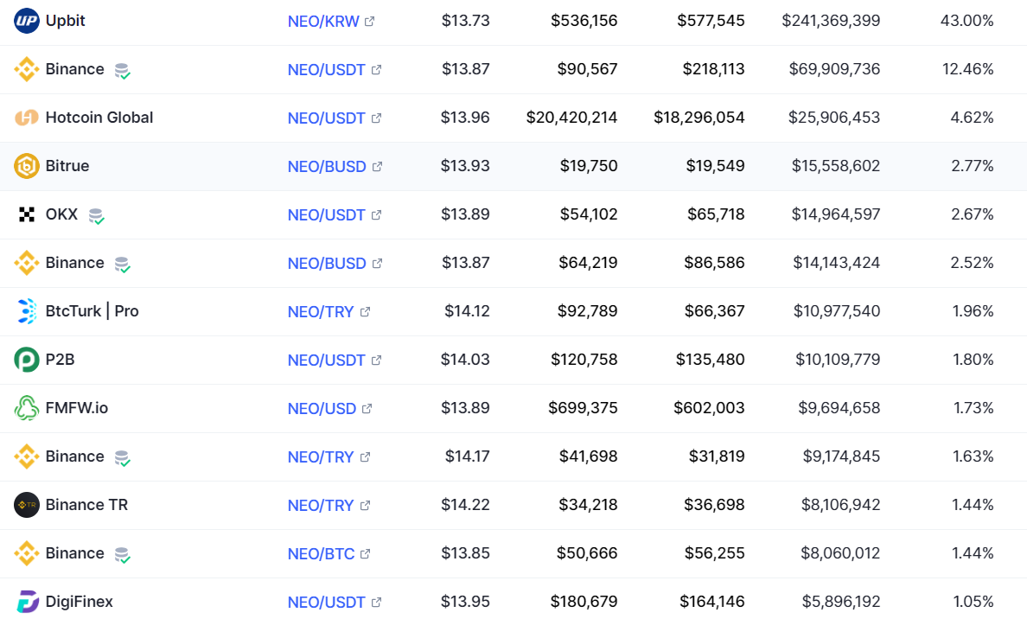Click Binance logo in NEO/USDT row
The width and height of the screenshot is (1027, 619).
[x=26, y=69]
